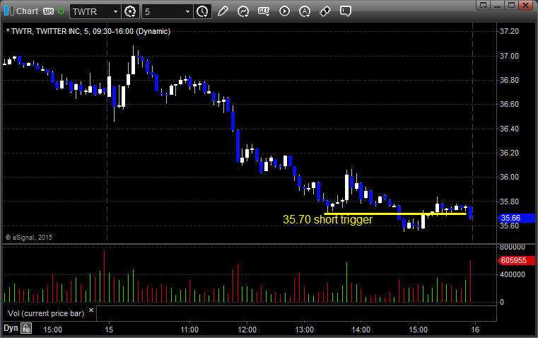The height and width of the screenshot is (338, 538).
Task: Click the pop-out window button in title bar
Action: point(483,5)
